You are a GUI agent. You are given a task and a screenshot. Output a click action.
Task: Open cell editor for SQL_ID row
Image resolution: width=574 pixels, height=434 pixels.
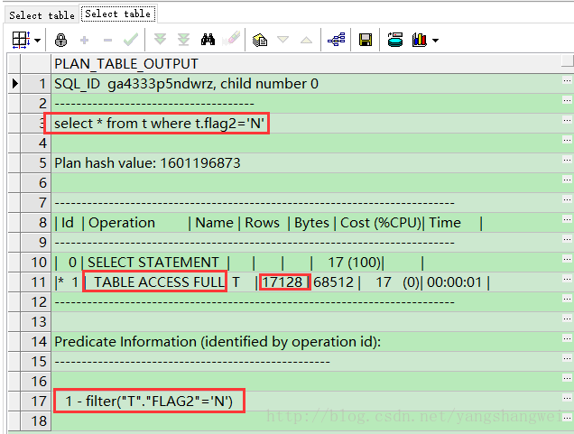[x=566, y=84]
